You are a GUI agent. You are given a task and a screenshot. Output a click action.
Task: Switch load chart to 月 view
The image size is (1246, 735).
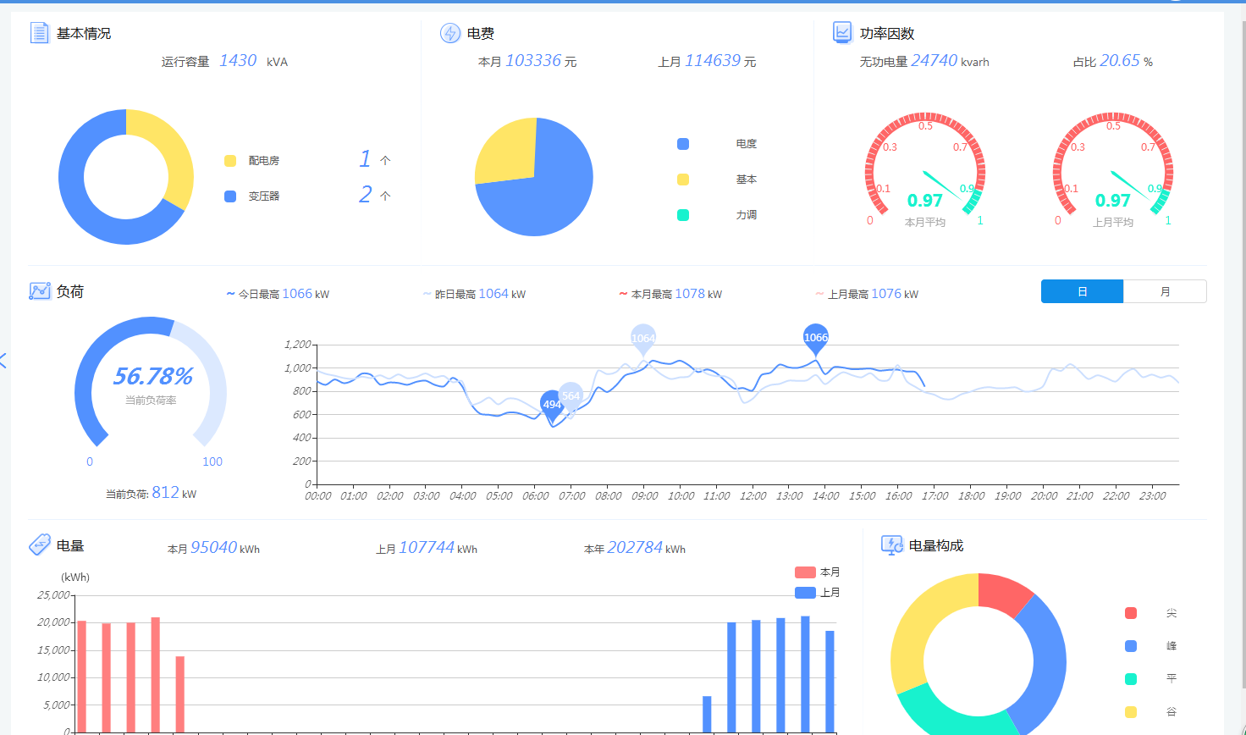(1165, 291)
